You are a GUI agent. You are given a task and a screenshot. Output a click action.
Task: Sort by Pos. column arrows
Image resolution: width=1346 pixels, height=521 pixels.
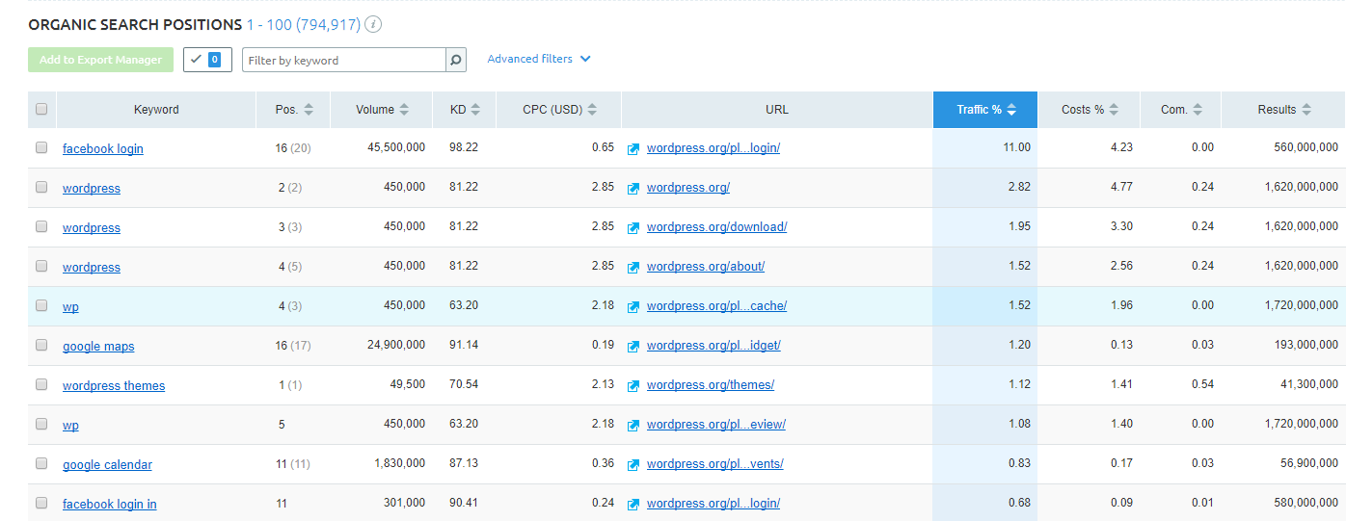[x=309, y=110]
